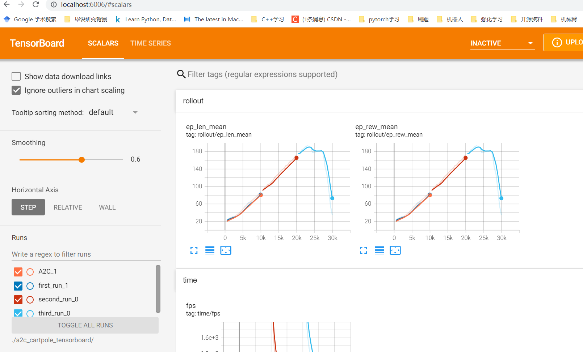Set horizontal axis to RELATIVE

68,207
